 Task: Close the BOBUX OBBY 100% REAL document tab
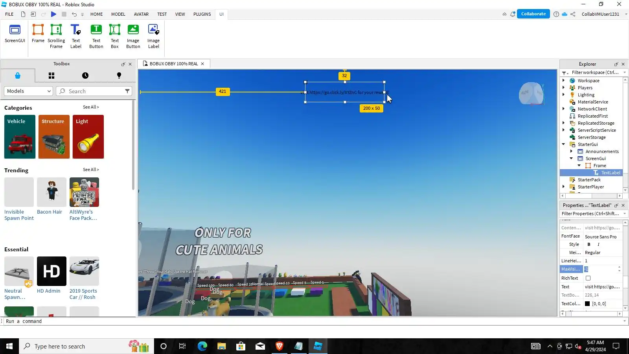pos(202,64)
